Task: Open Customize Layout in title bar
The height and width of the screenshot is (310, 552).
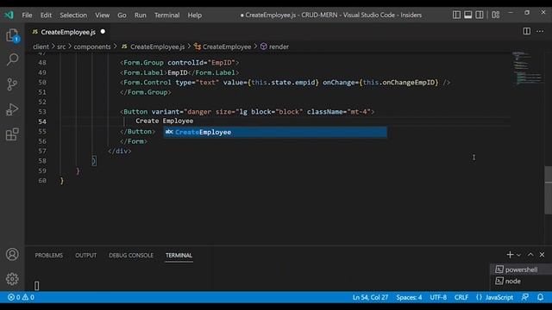Action: tap(496, 15)
